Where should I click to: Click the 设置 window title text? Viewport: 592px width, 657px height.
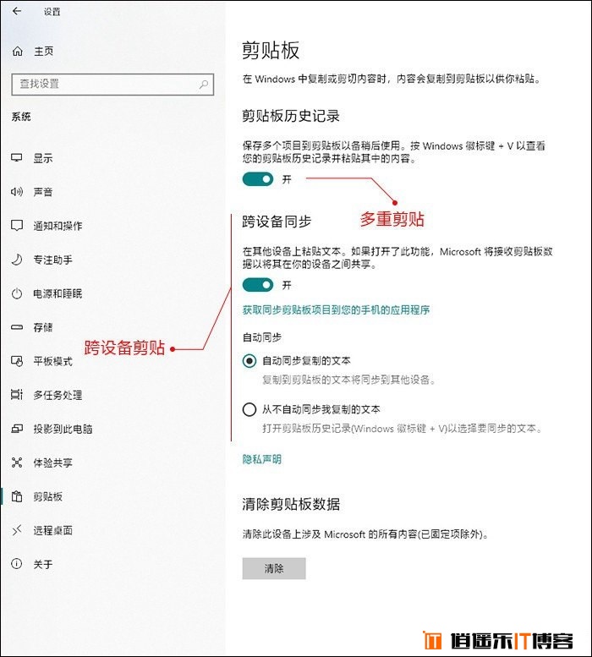pos(52,12)
